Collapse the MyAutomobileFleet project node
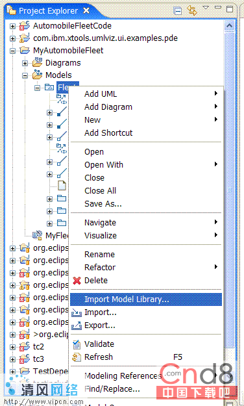Screen dimensions: 244x406 [12, 51]
